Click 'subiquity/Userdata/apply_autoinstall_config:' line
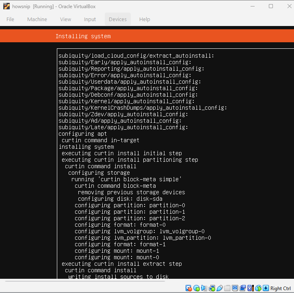 coord(130,82)
